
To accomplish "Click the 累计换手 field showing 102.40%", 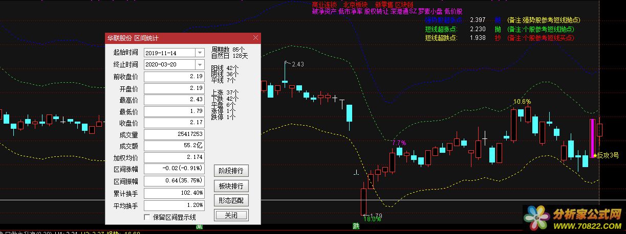I will click(x=174, y=194).
